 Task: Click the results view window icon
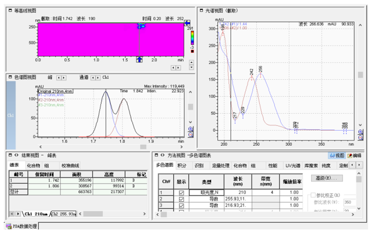10,155
